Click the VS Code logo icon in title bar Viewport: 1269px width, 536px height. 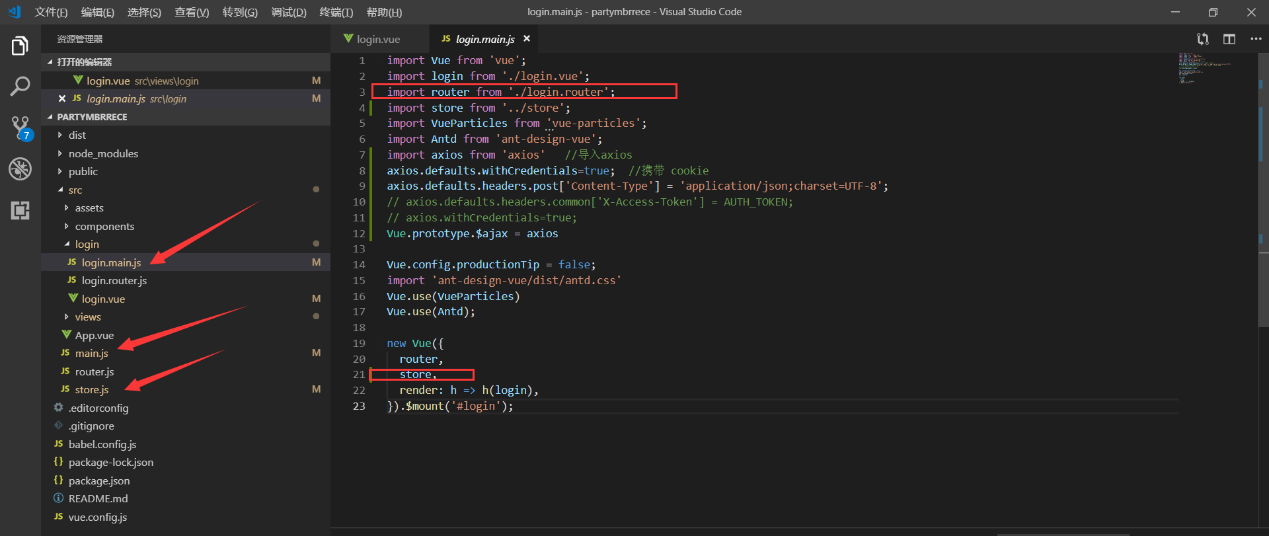tap(15, 12)
